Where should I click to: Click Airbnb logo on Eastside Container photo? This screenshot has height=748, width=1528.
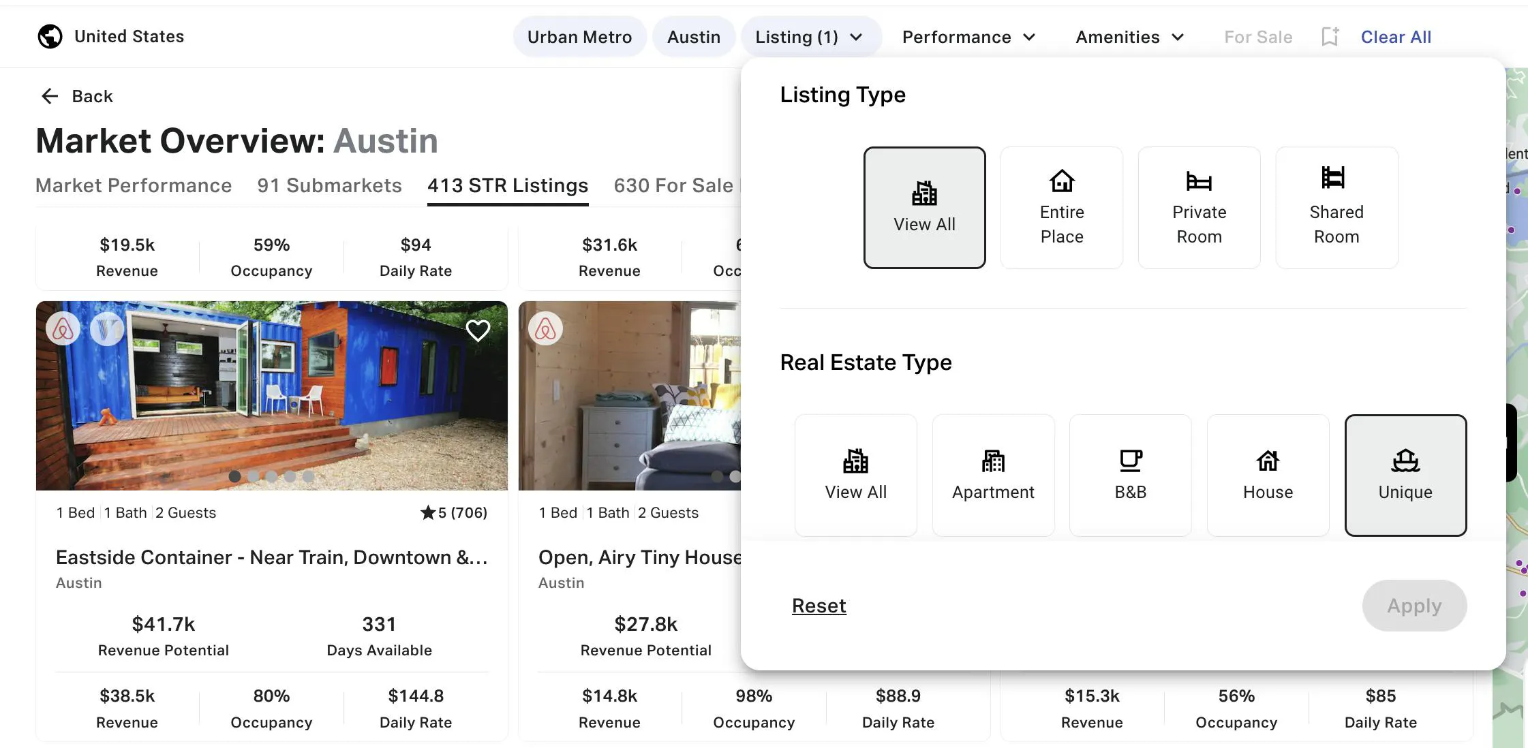coord(63,330)
